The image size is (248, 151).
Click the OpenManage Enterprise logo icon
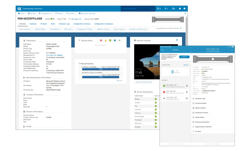[19, 9]
